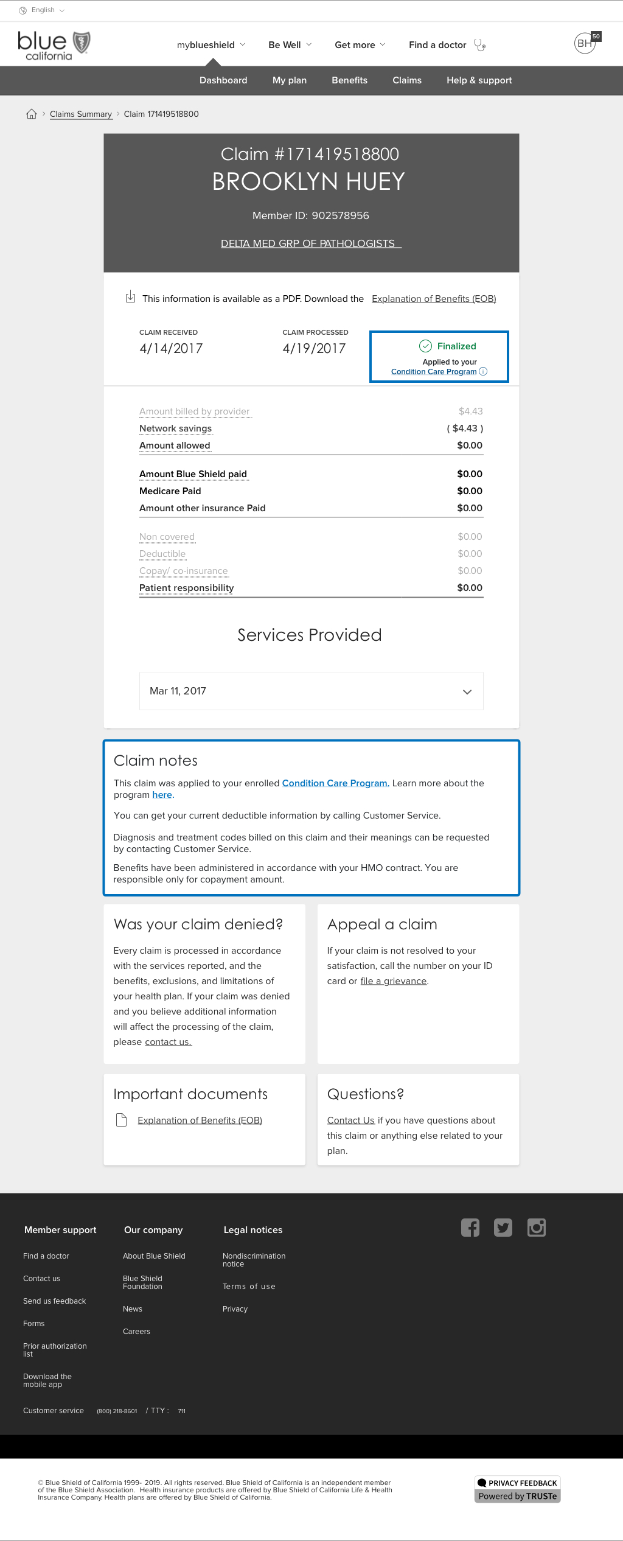Click the stethoscope icon near Find a doctor

(480, 45)
